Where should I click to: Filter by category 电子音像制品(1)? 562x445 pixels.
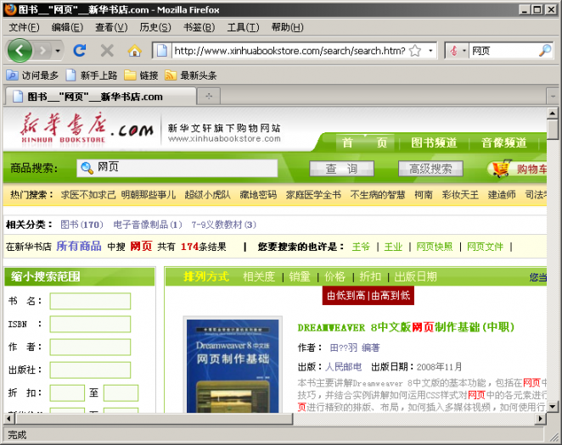click(148, 225)
